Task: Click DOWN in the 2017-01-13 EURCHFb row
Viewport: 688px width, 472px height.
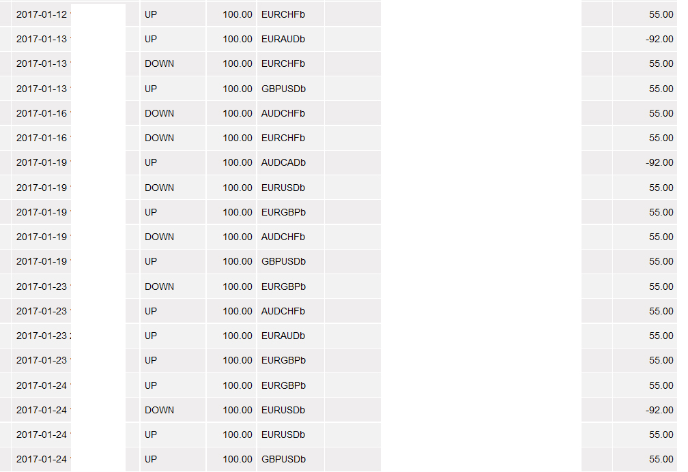Action: point(159,63)
